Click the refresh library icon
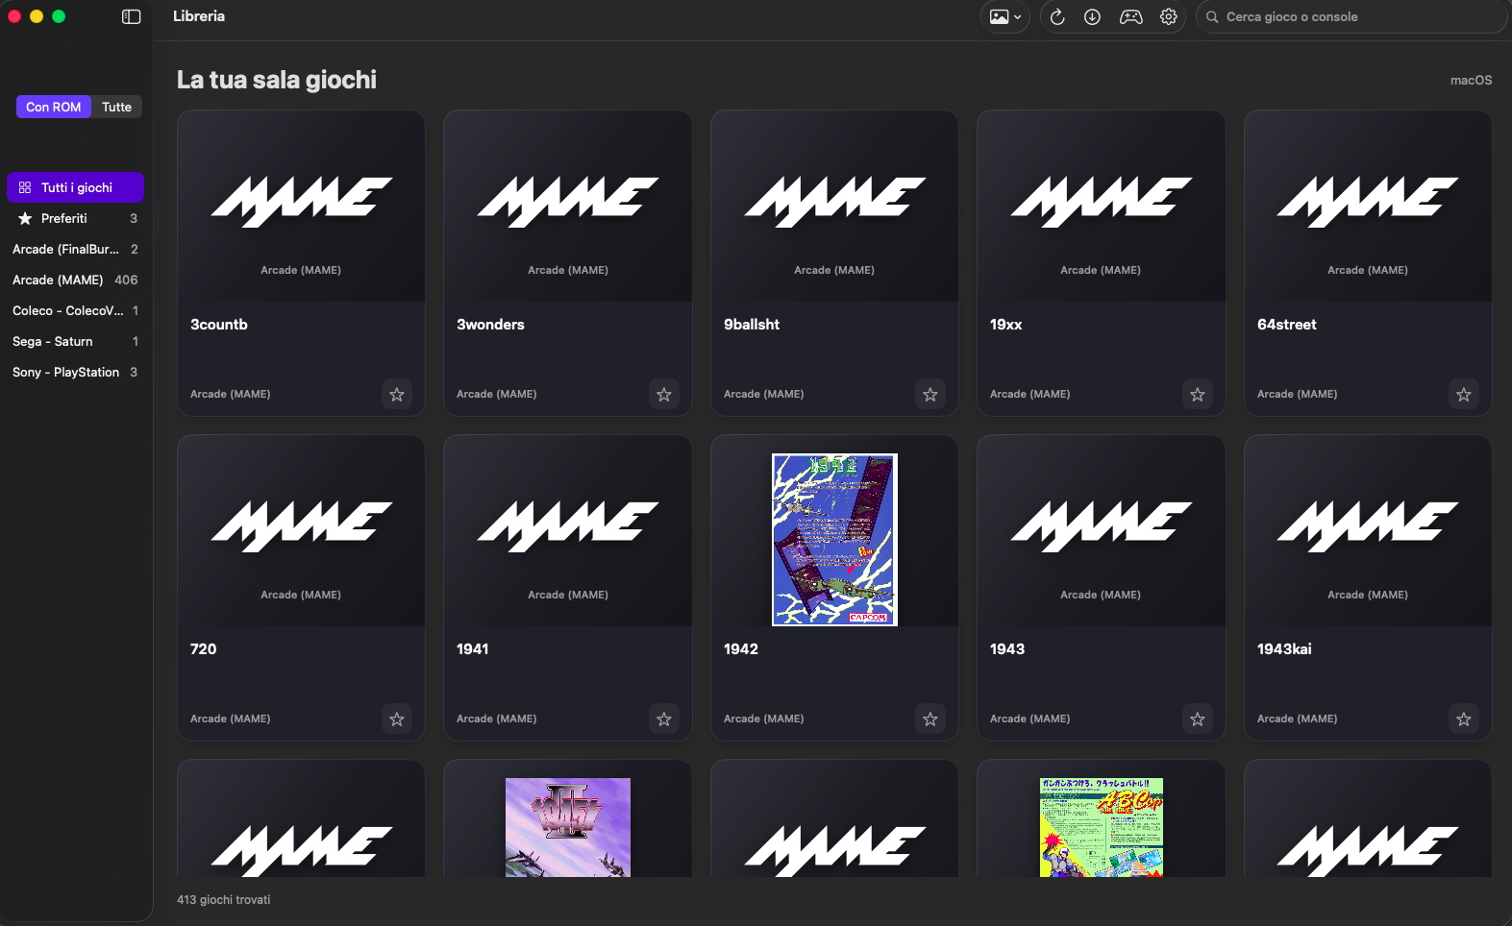 tap(1057, 16)
